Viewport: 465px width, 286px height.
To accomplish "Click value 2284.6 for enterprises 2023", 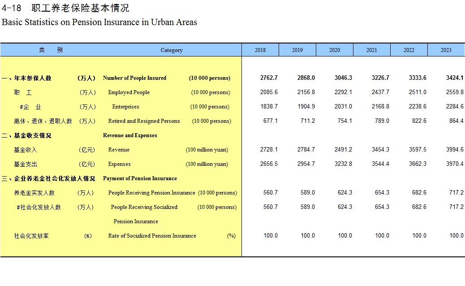I will coord(455,106).
